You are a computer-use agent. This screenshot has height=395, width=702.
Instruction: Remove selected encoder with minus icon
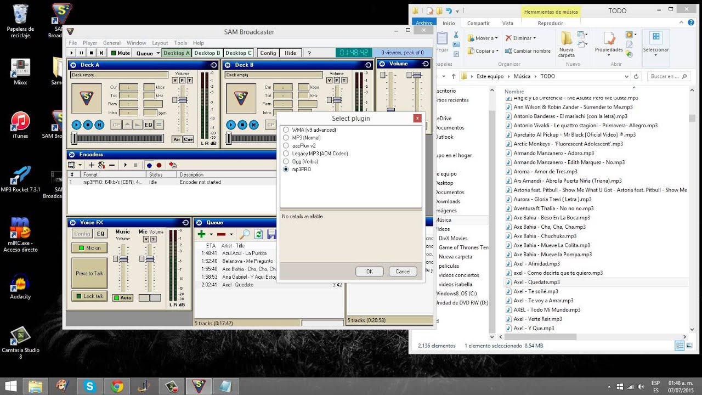[x=112, y=165]
